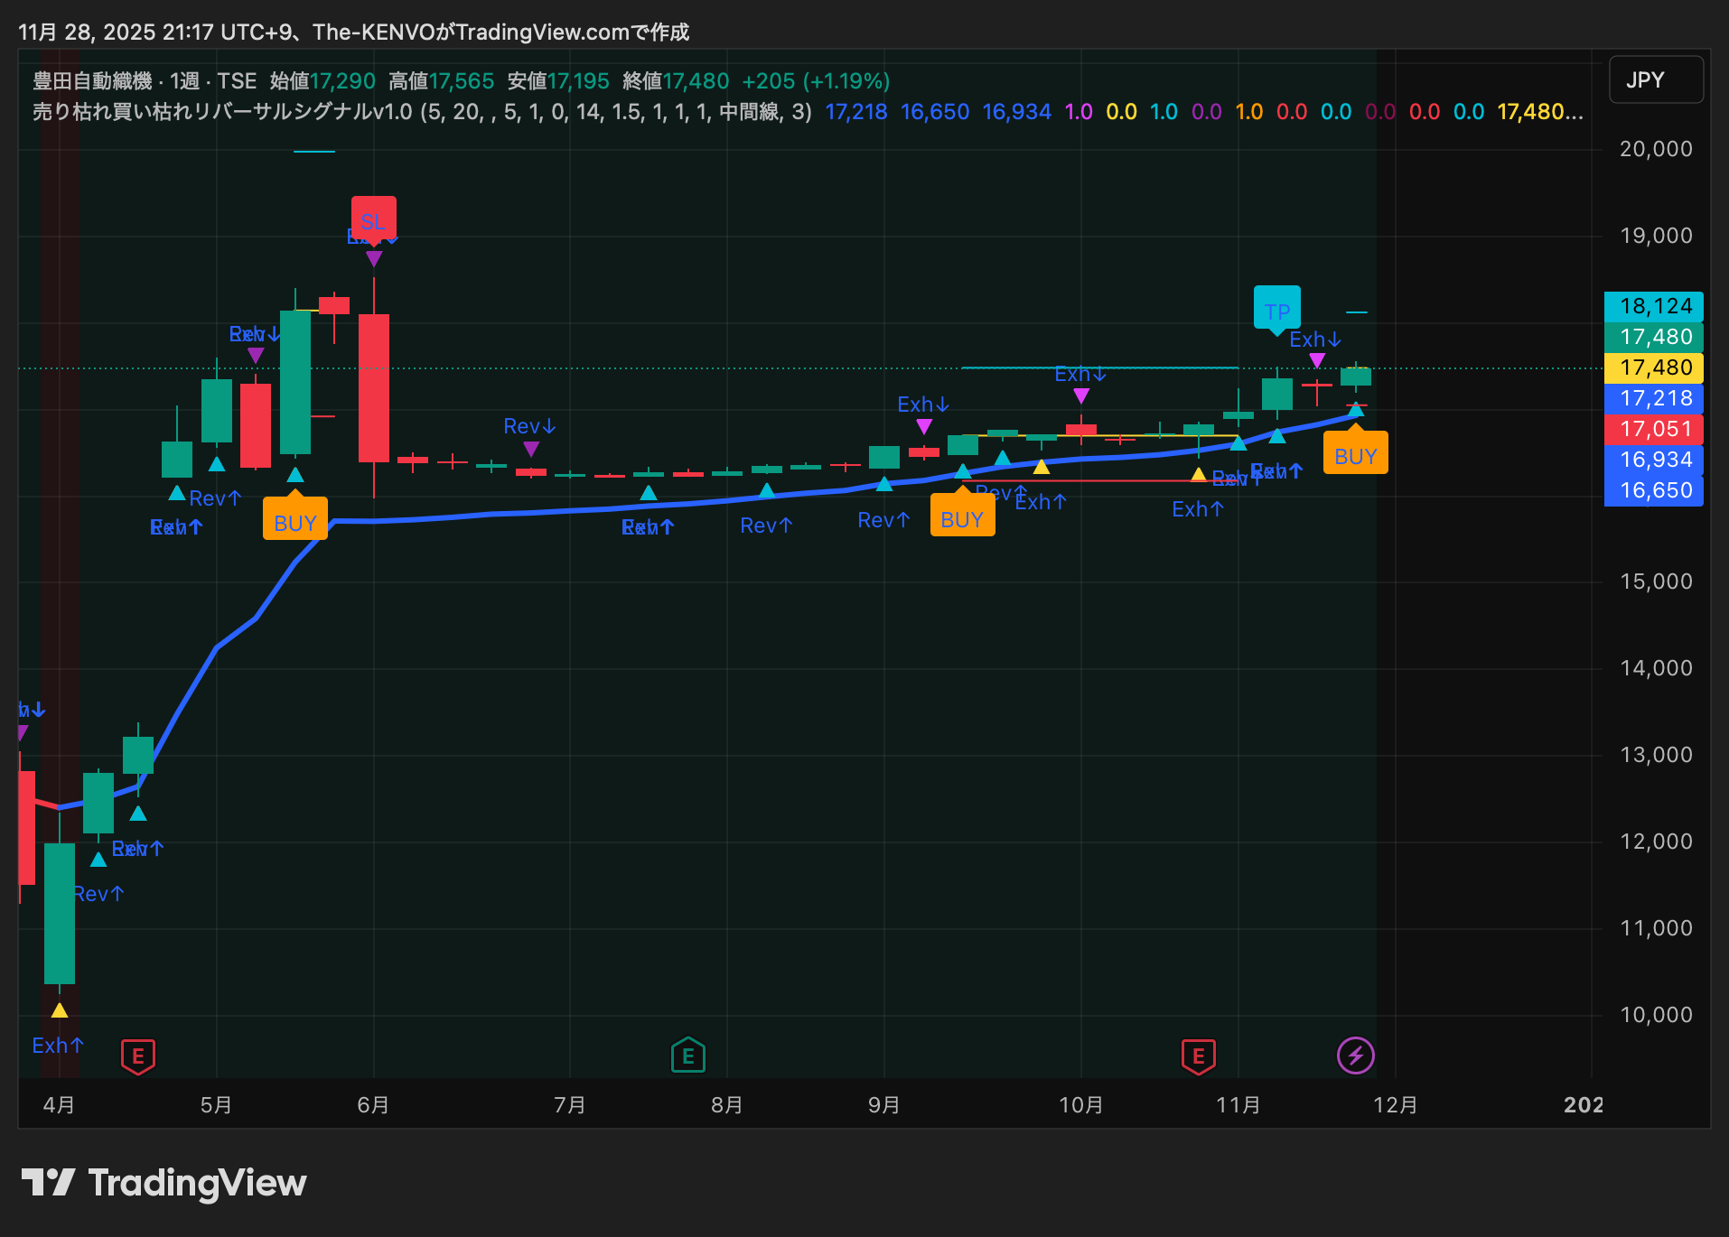
Task: Click the 10月 label on time axis
Action: tap(1080, 1105)
